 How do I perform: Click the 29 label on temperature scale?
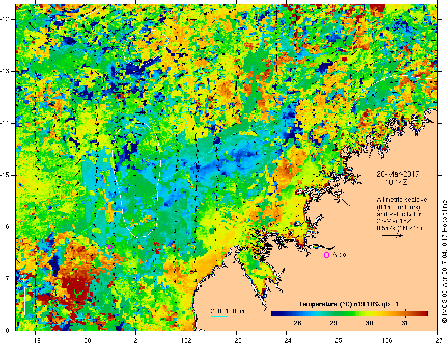333,323
